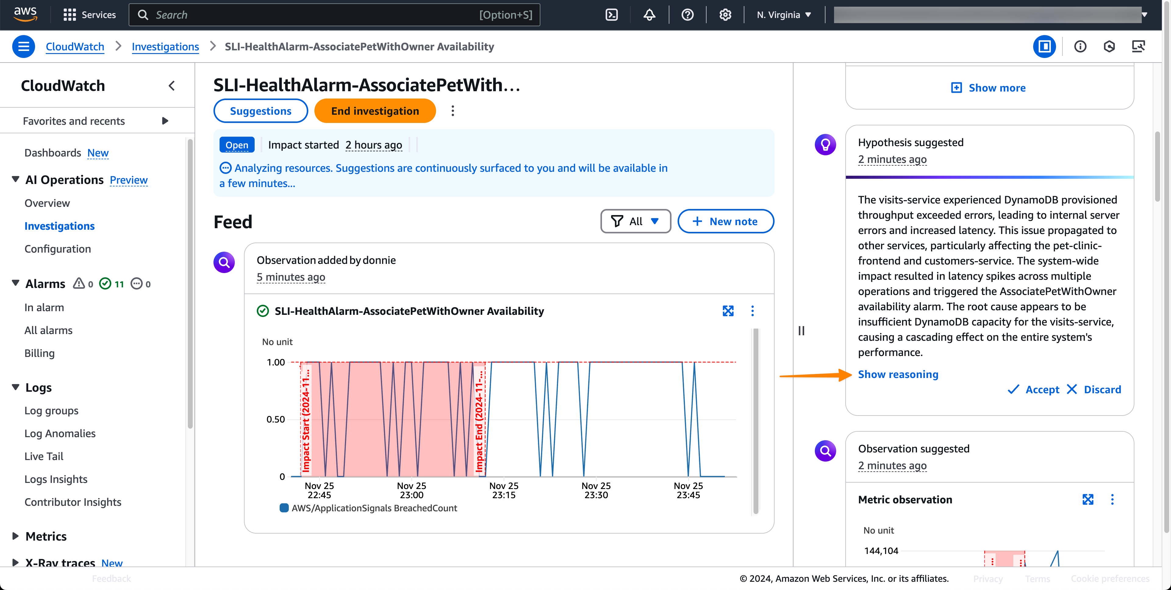Open the help question mark icon
The image size is (1171, 590).
pyautogui.click(x=687, y=15)
